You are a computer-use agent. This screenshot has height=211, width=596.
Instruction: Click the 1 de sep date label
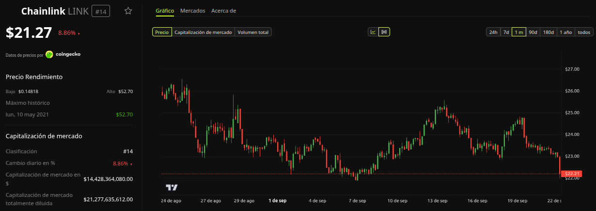[277, 200]
